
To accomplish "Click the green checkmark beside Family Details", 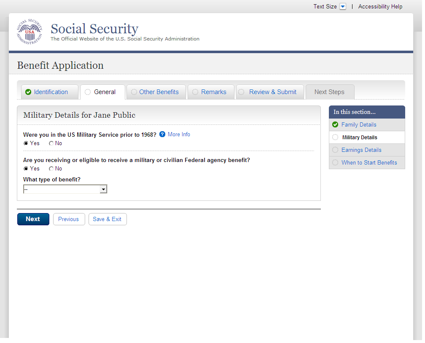I will pyautogui.click(x=335, y=124).
